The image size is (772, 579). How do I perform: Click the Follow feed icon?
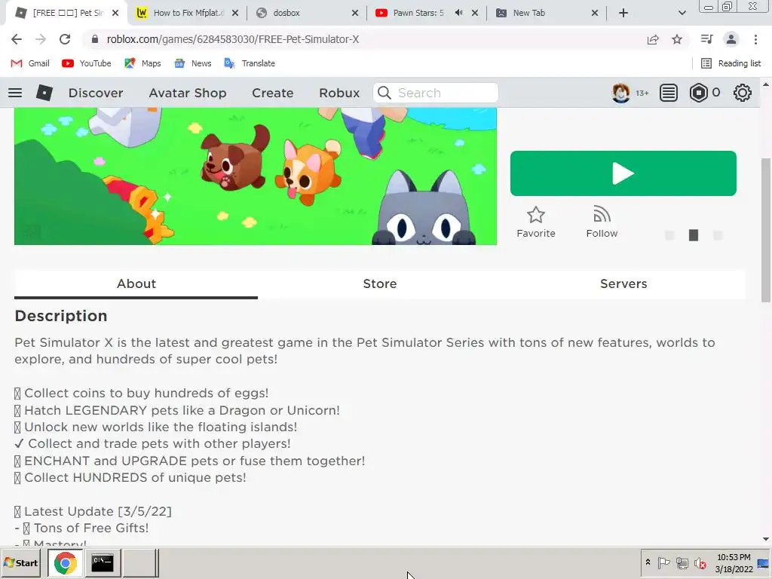click(602, 215)
